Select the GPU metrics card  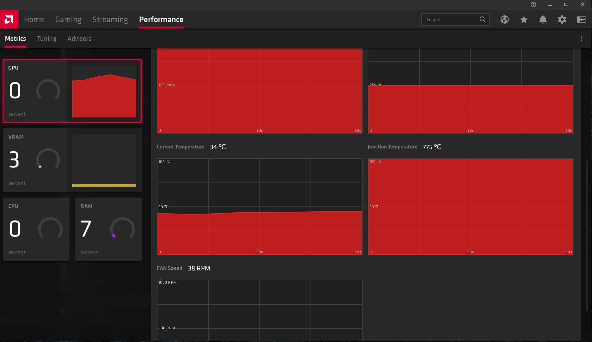[x=72, y=91]
